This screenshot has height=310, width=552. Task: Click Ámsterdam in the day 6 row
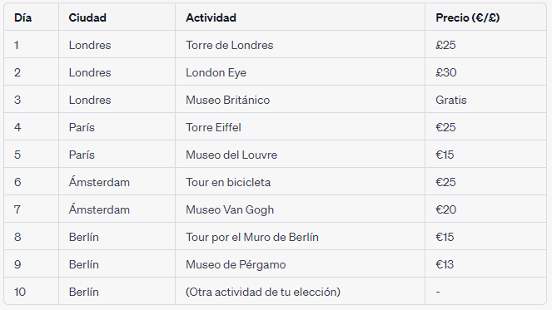[99, 182]
